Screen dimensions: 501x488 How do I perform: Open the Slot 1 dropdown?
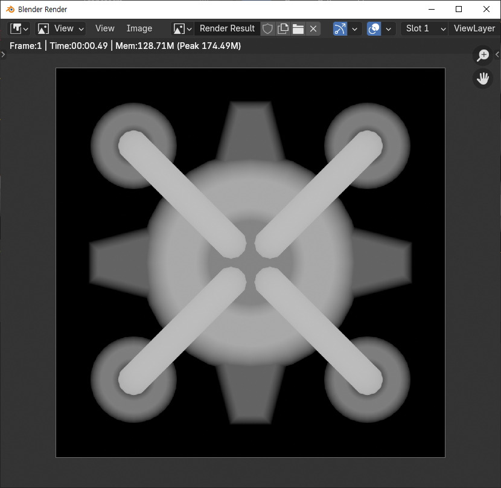424,29
